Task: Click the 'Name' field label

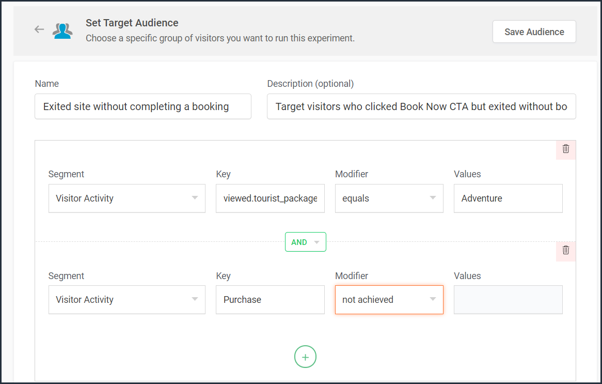Action: click(47, 84)
